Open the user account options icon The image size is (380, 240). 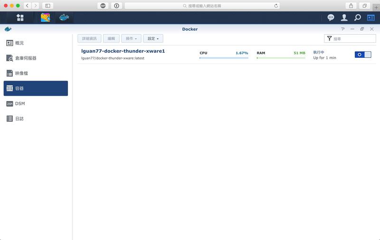(344, 18)
